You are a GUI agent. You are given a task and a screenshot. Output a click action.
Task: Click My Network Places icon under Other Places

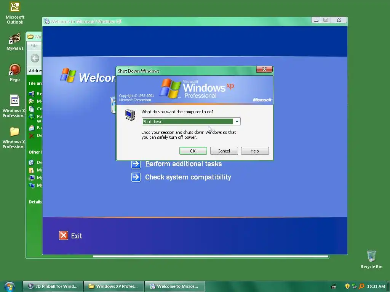point(31,185)
